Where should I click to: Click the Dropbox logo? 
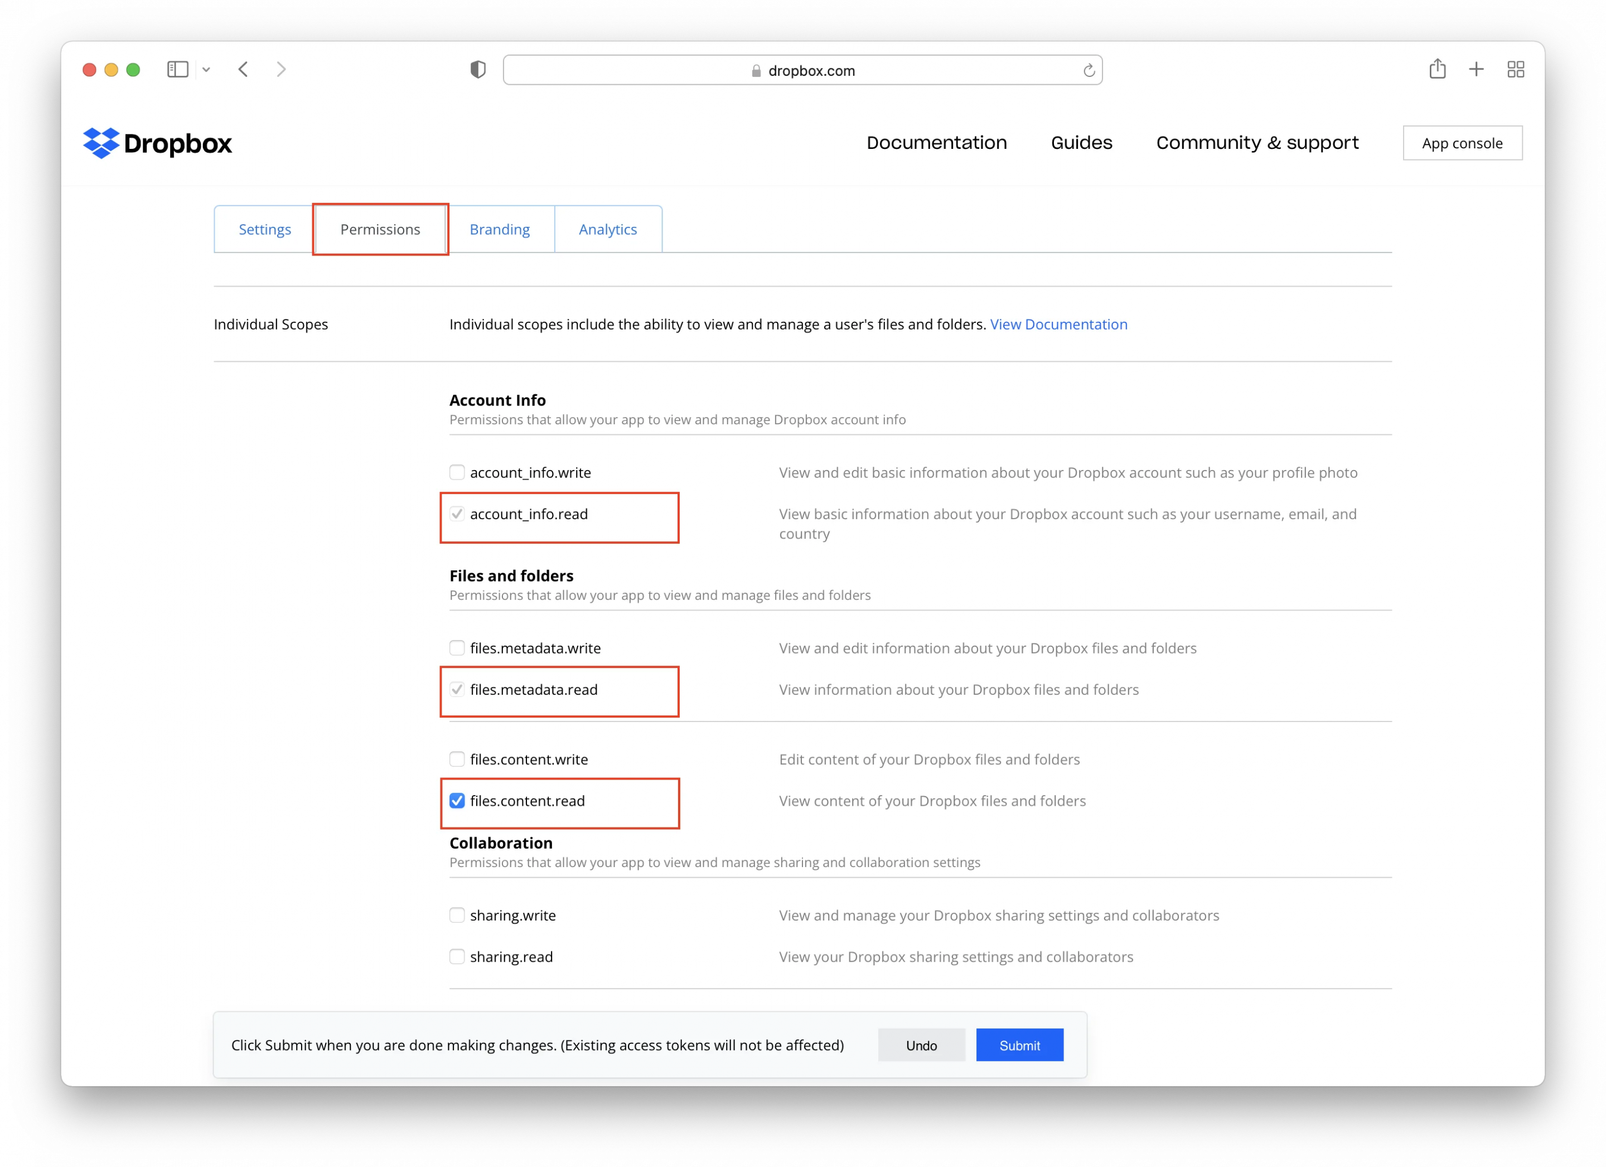pos(157,143)
